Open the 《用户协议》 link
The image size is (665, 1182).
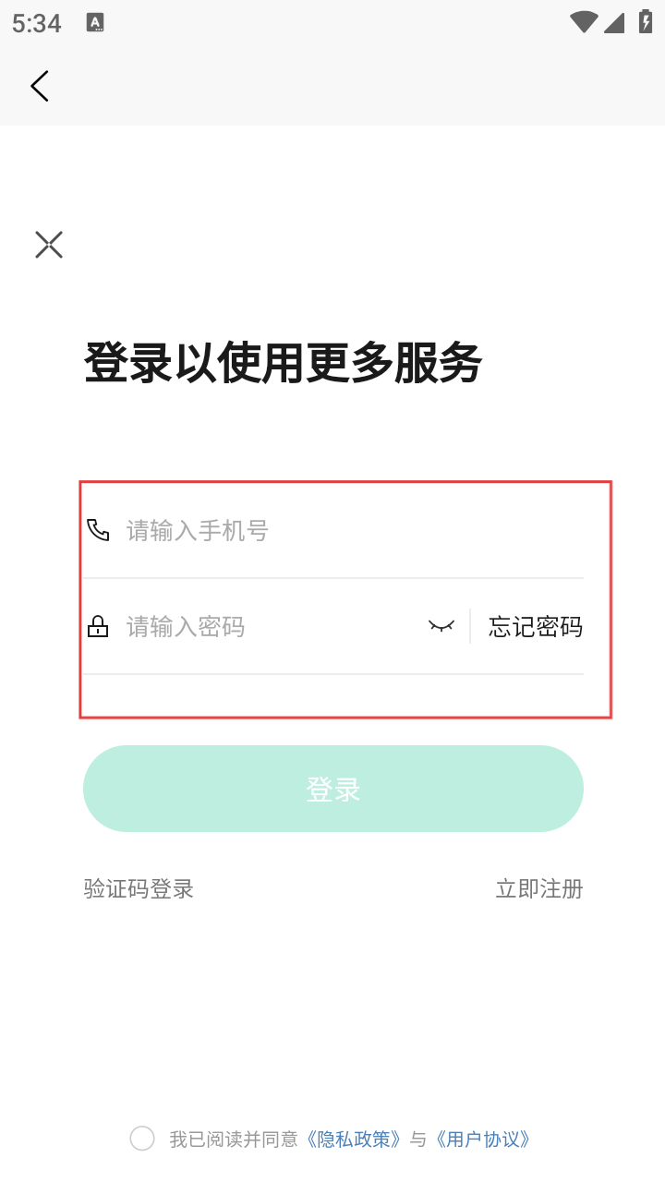pos(484,1140)
